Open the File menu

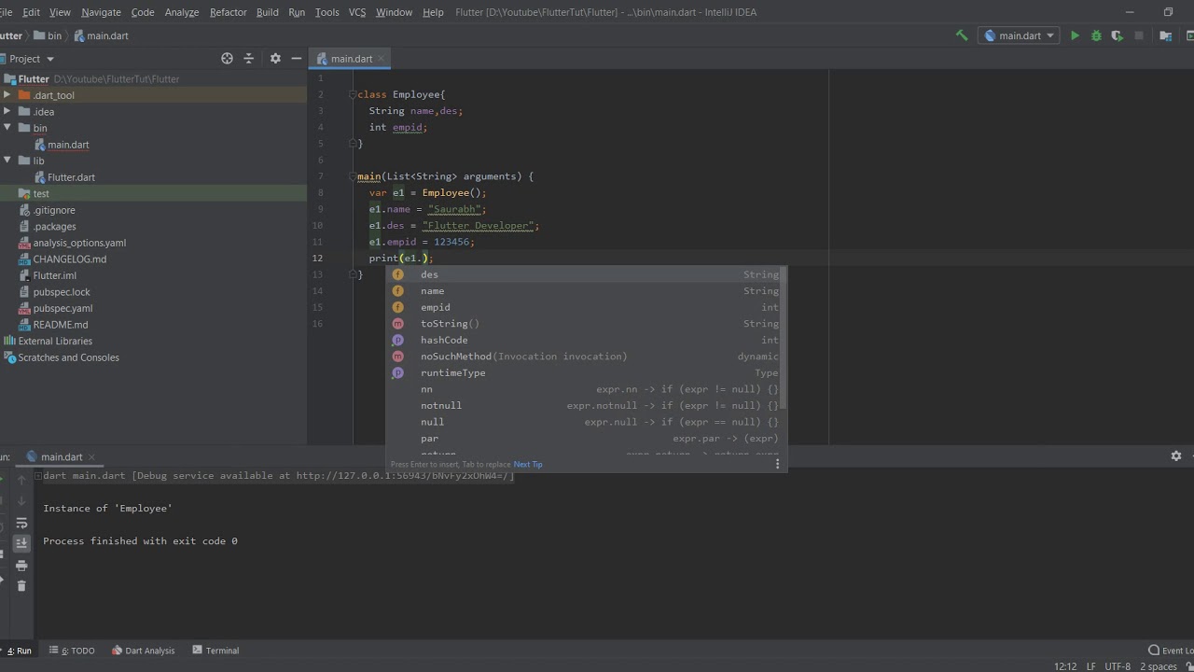point(6,12)
